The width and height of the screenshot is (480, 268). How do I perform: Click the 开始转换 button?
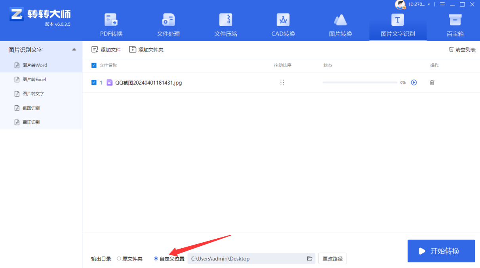441,251
